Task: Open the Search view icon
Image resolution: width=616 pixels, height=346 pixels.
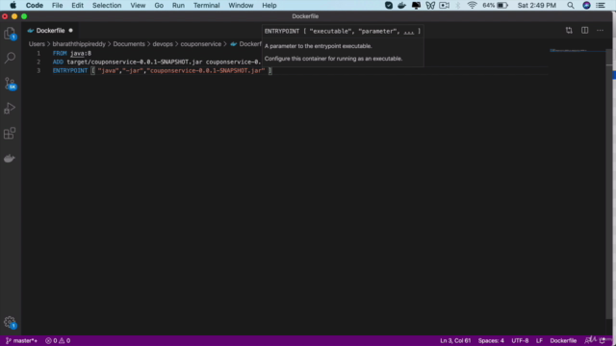Action: [10, 58]
